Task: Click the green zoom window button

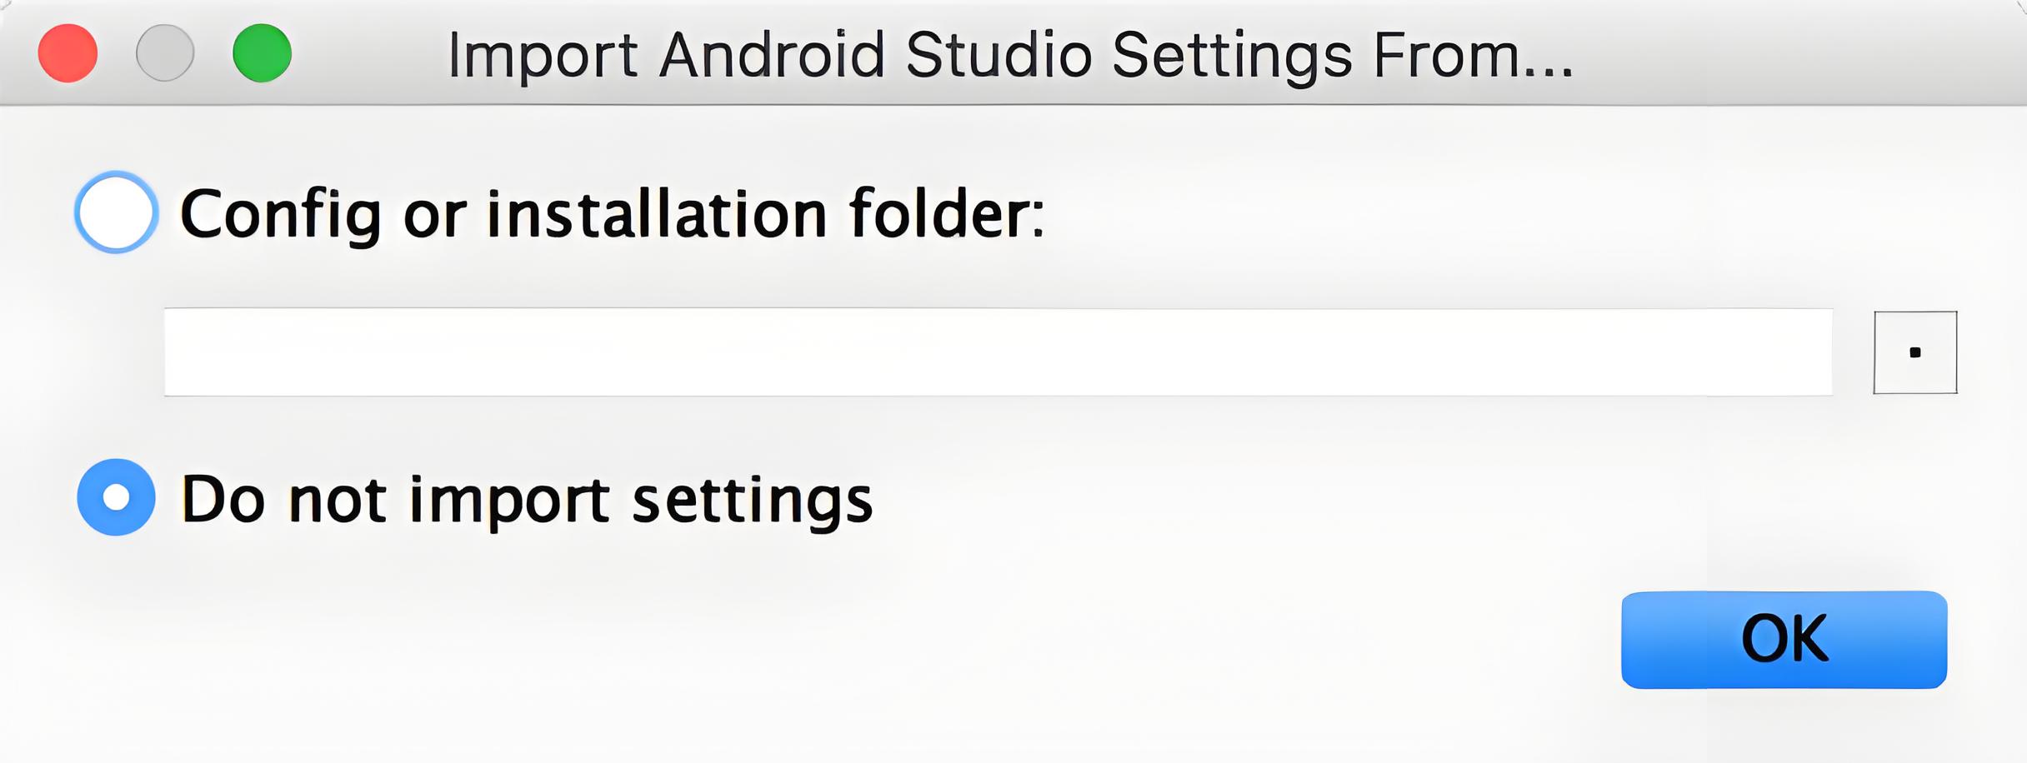Action: click(x=262, y=53)
